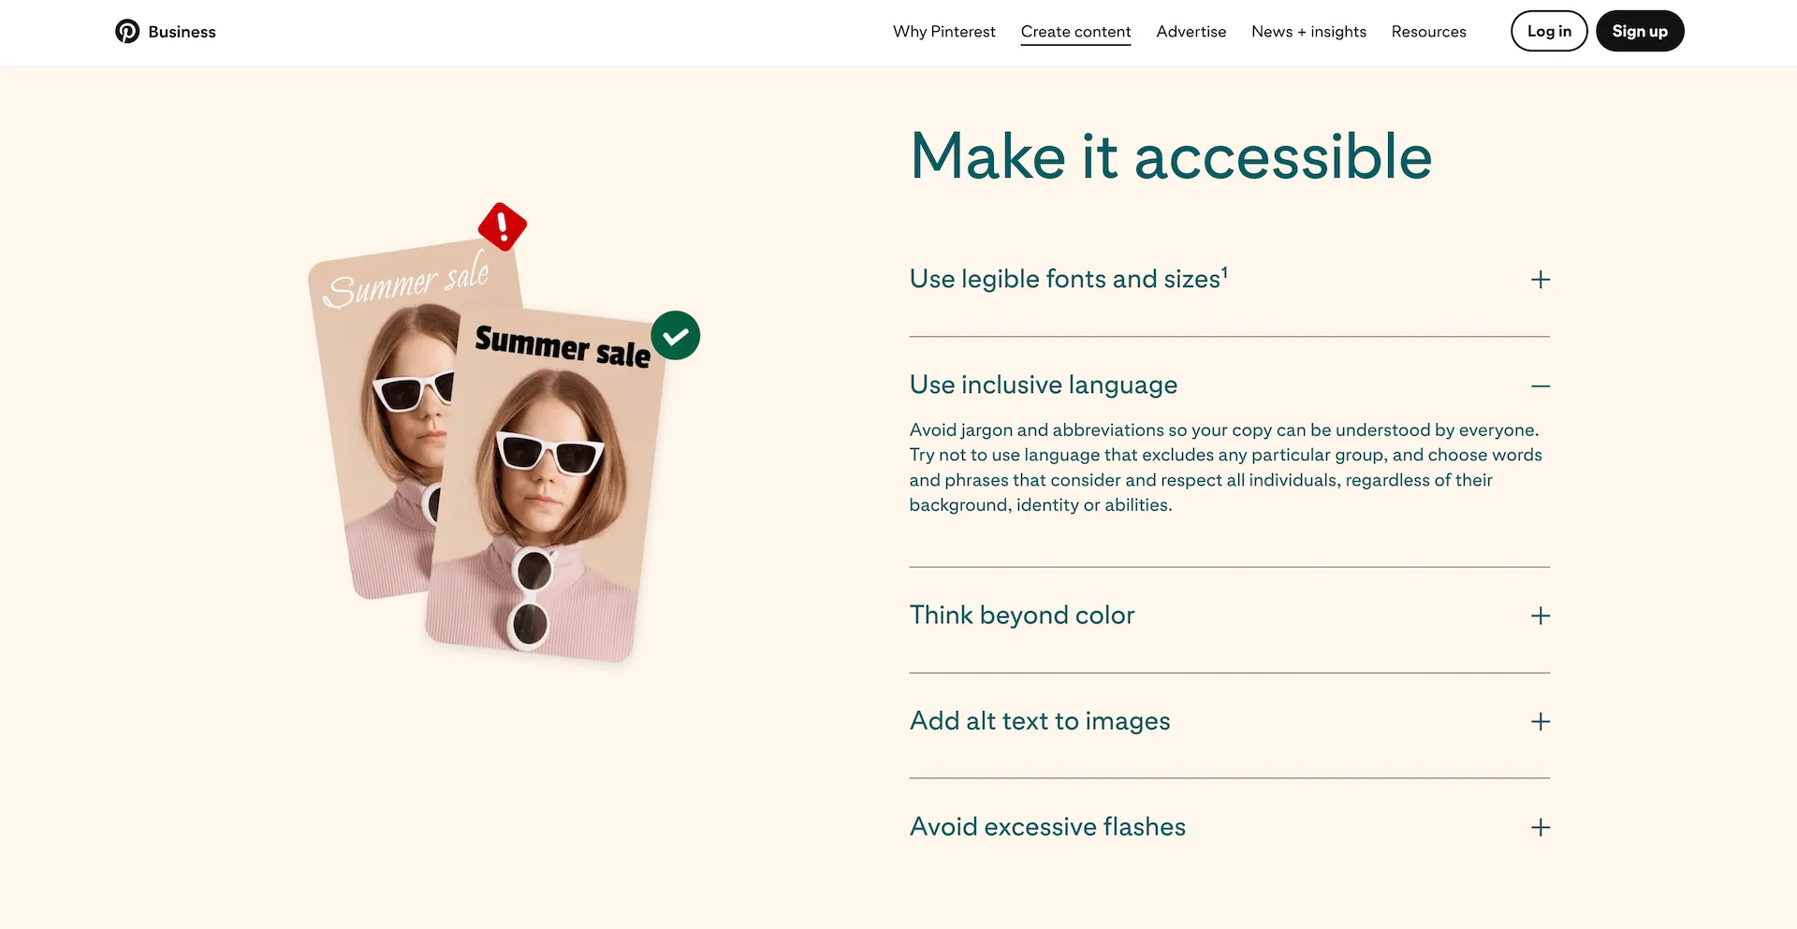Collapse the 'Use inclusive language' section
This screenshot has width=1797, height=929.
pyautogui.click(x=1043, y=385)
